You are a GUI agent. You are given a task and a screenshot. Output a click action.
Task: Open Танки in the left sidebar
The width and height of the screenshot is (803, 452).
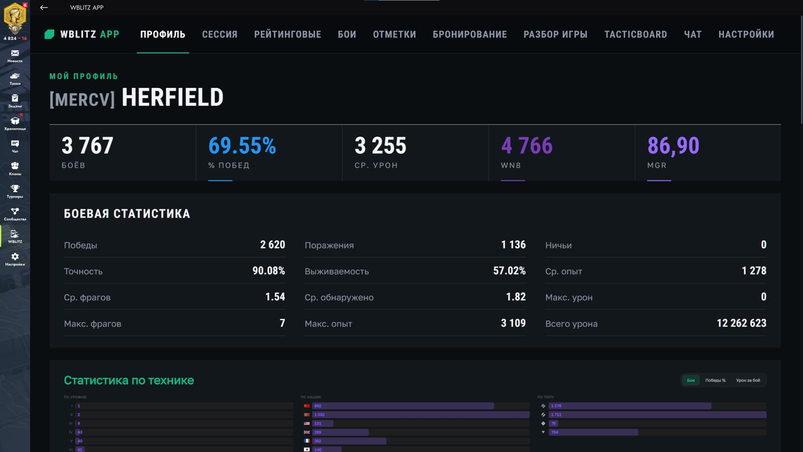15,78
